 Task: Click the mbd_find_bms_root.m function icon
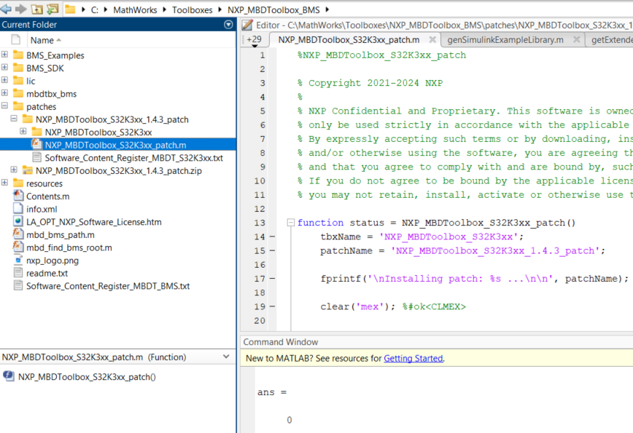pyautogui.click(x=18, y=247)
